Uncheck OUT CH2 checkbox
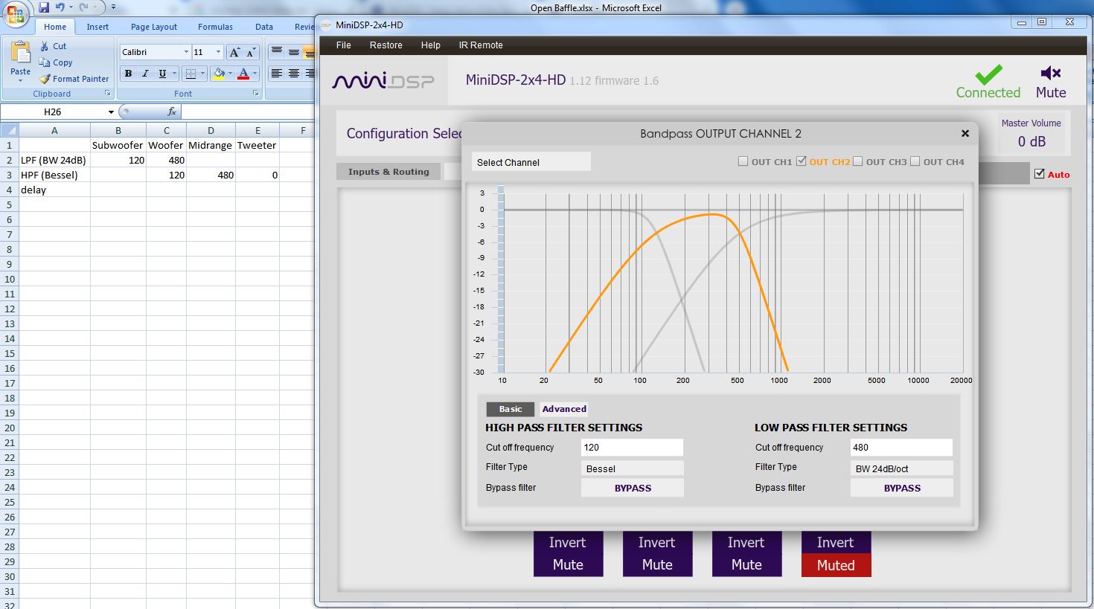This screenshot has height=609, width=1094. point(801,161)
